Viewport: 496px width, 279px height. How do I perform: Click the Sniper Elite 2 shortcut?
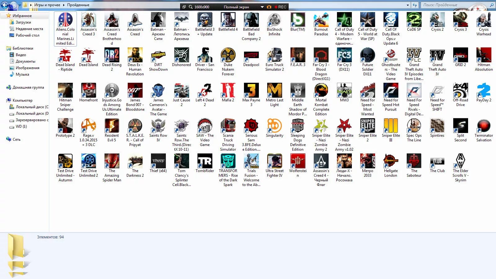[x=367, y=126]
